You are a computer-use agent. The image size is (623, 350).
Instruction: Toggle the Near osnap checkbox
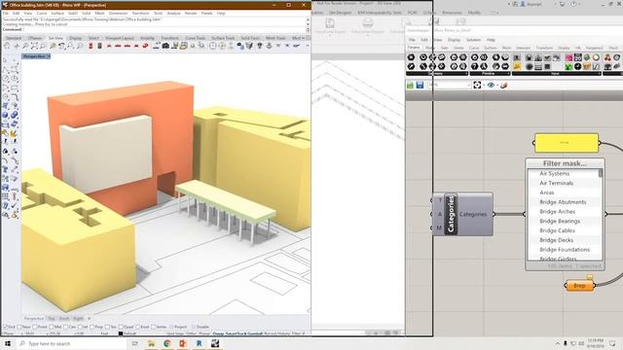[19, 327]
